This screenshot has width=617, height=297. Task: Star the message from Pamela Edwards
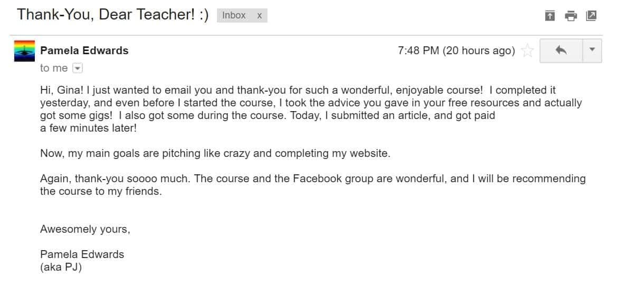527,51
